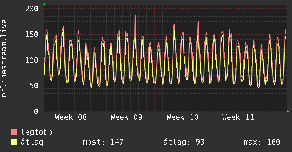Click the Week 09 axis label
Screen dimensions: 292x152
(127, 117)
